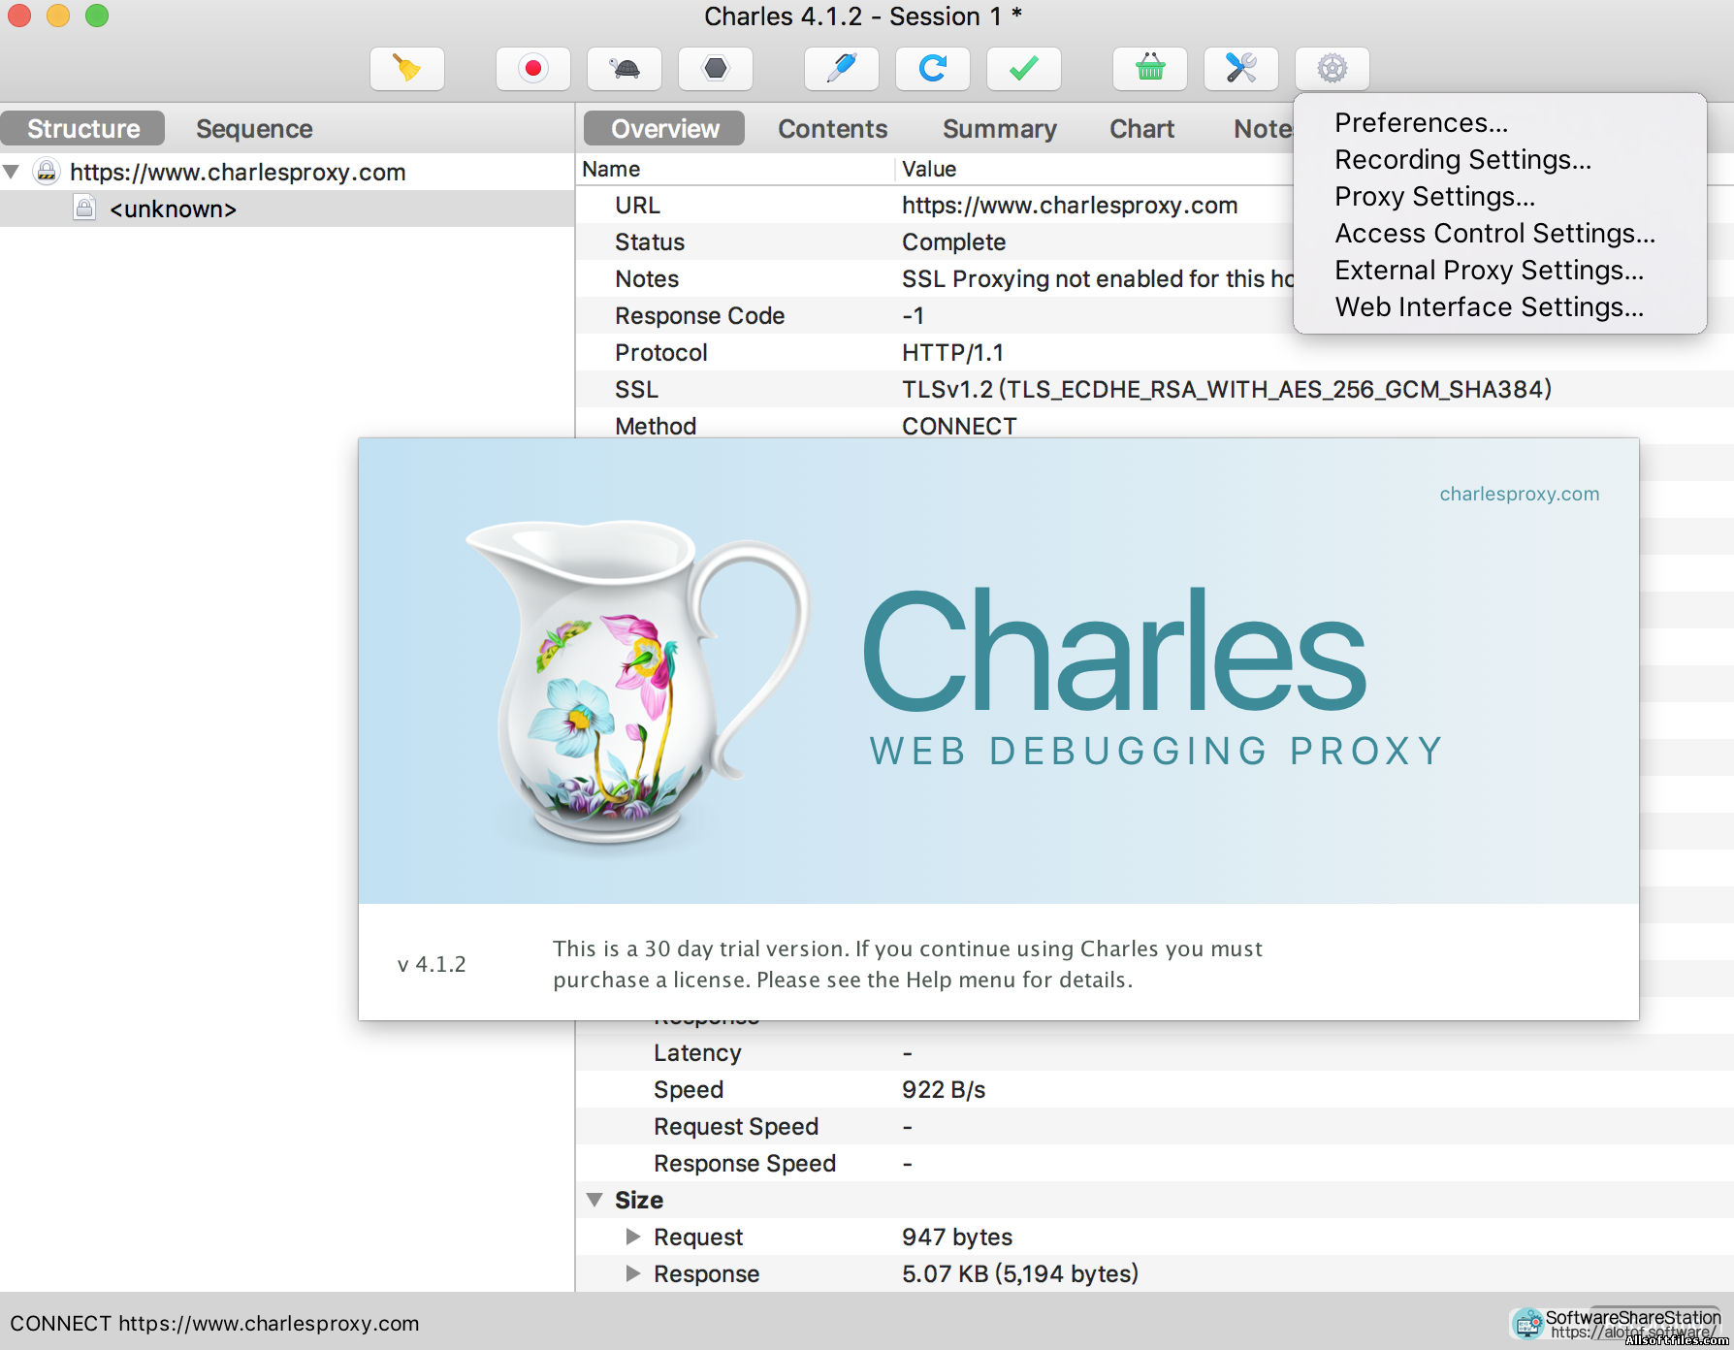The image size is (1734, 1350).
Task: Click the Speed value 922 B/s
Action: (943, 1089)
